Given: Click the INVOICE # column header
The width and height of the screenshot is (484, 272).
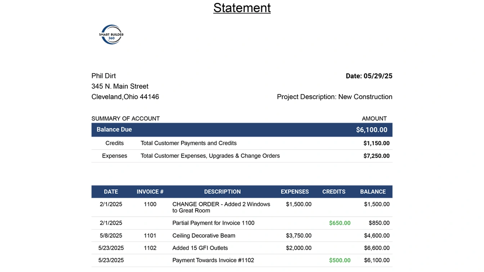Looking at the screenshot, I should (x=150, y=192).
